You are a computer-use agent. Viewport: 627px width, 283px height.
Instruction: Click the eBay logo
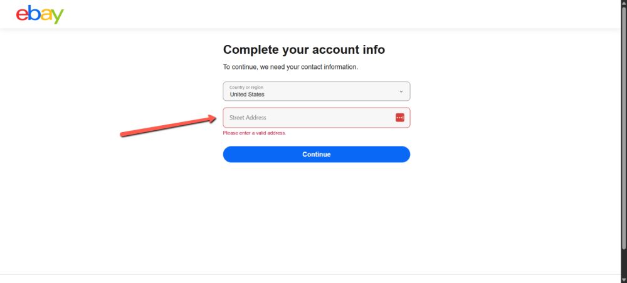click(x=40, y=14)
